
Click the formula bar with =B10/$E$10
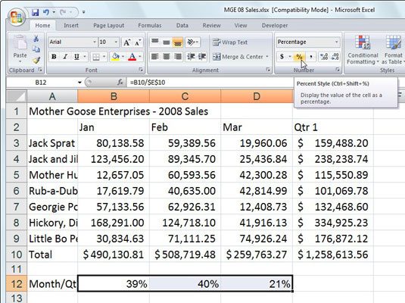[x=210, y=83]
